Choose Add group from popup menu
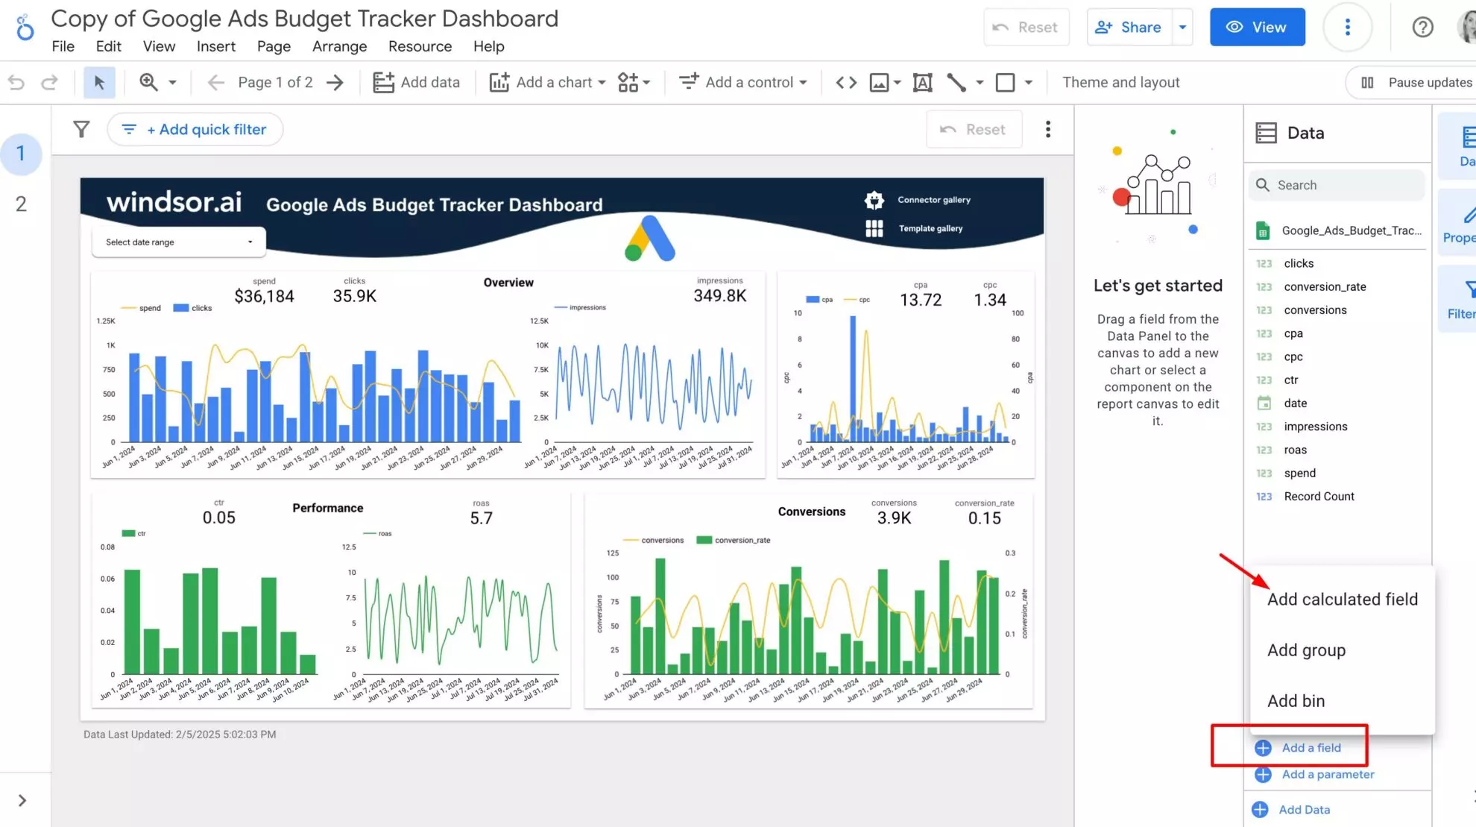 pos(1343,650)
